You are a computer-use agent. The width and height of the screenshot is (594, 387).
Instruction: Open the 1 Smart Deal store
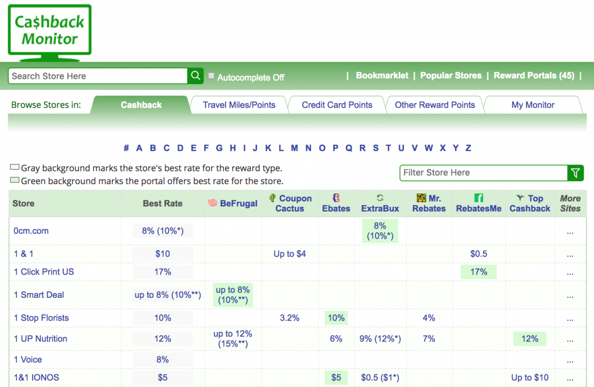pos(39,295)
